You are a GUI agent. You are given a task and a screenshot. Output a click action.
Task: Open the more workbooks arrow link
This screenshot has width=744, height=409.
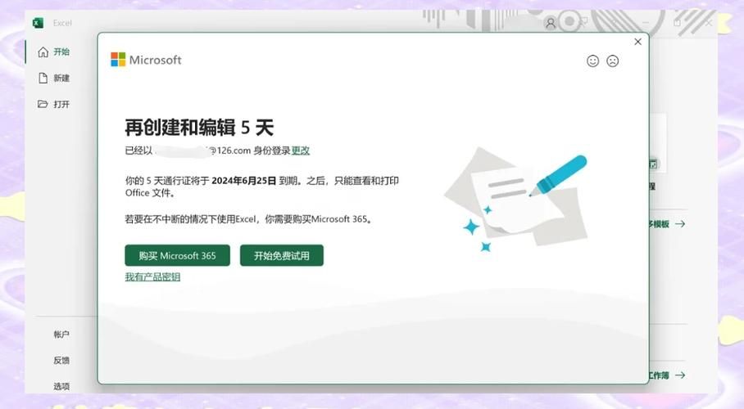[x=680, y=375]
